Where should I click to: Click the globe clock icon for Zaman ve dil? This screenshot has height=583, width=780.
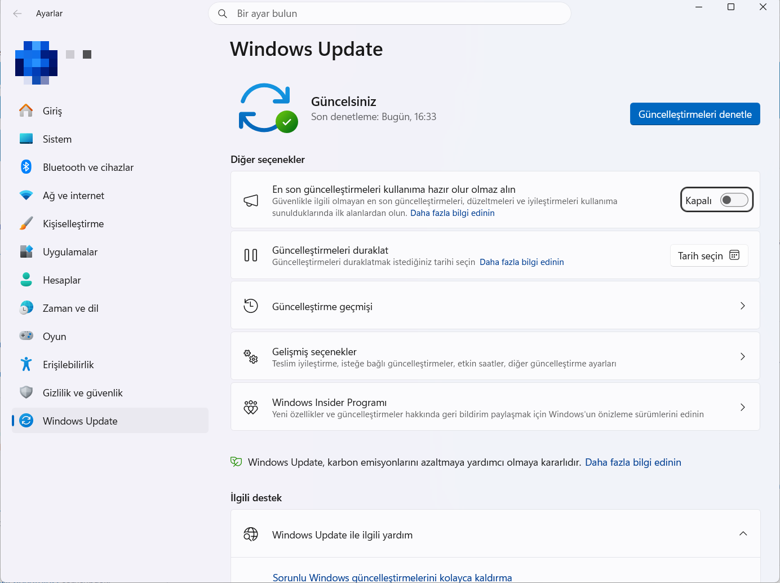click(x=26, y=308)
